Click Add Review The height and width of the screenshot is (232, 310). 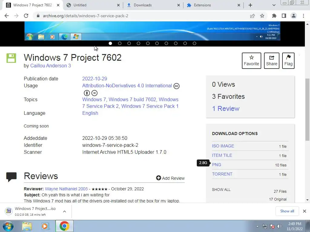[170, 178]
